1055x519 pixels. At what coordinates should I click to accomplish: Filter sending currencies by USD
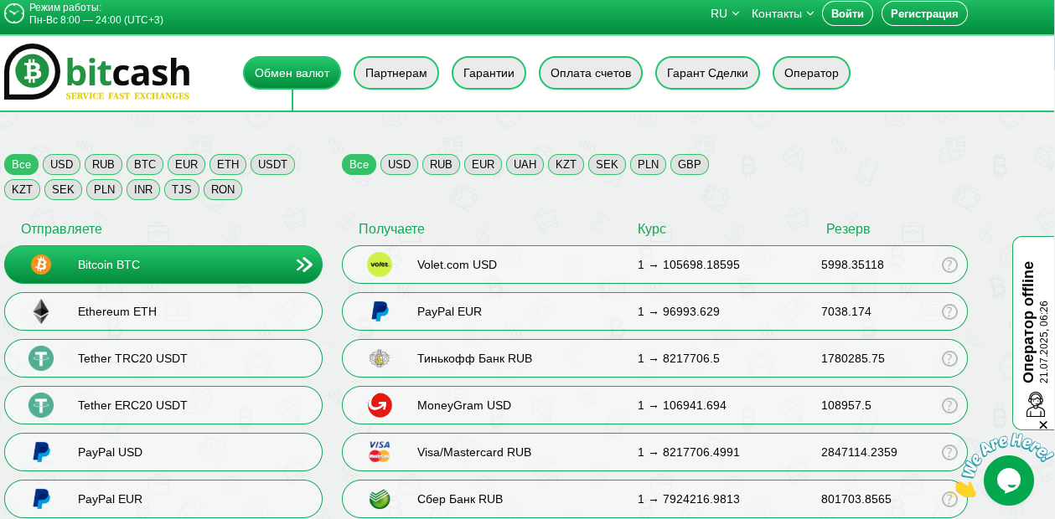coord(61,164)
